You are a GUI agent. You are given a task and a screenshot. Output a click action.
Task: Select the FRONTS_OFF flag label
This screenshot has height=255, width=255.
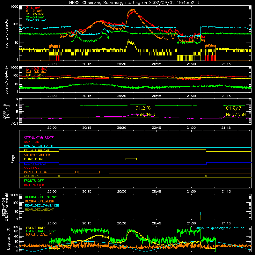coord(34,180)
